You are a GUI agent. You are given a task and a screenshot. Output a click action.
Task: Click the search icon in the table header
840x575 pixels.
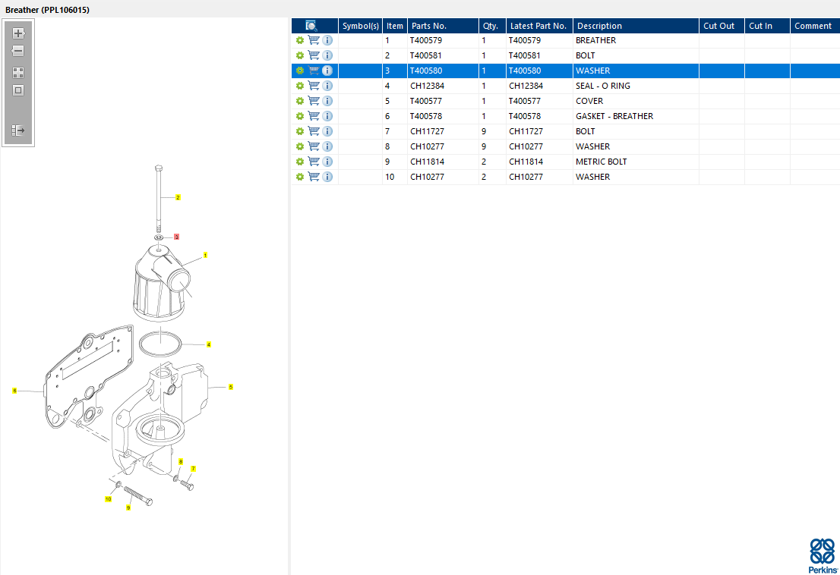311,26
